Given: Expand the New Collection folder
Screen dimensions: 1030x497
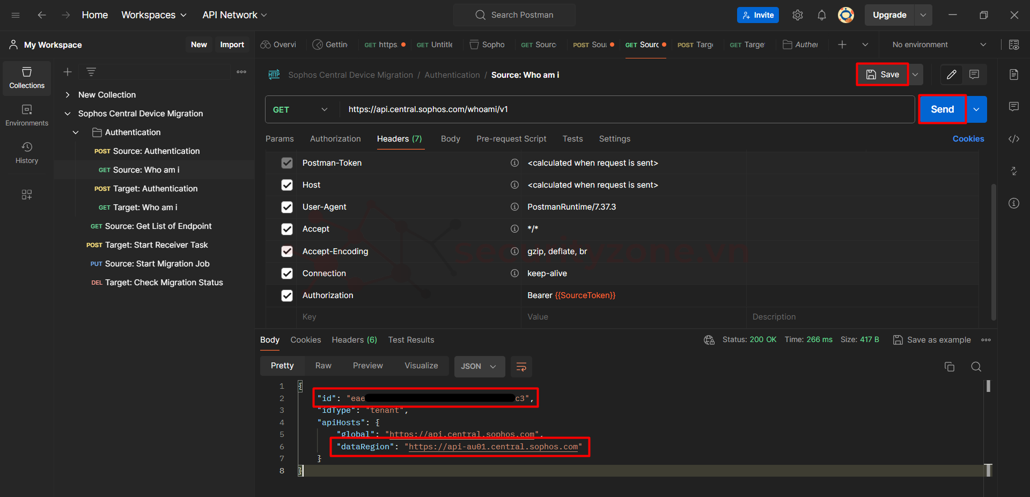Looking at the screenshot, I should pos(68,95).
